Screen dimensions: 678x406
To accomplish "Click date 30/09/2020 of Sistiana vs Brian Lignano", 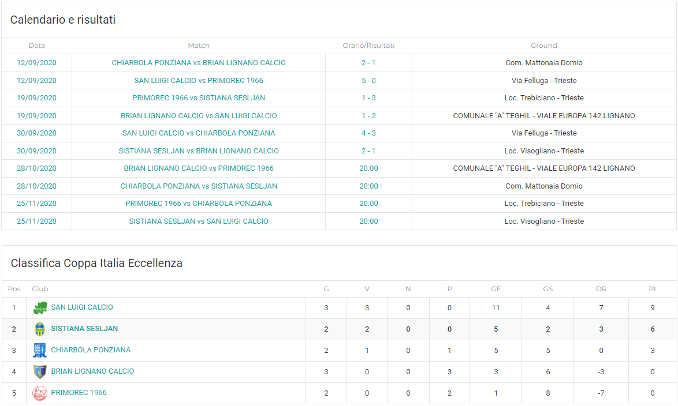I will (37, 151).
